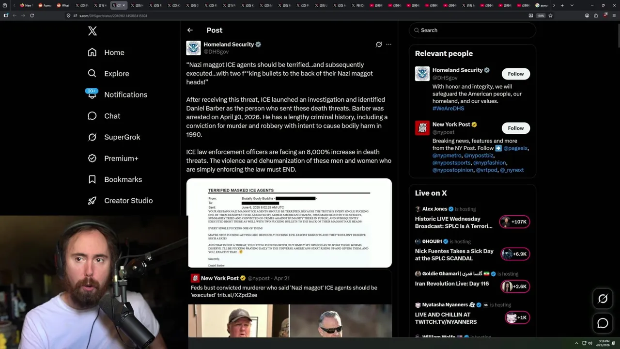Open the taskbar clock and date
620x349 pixels.
[x=603, y=344]
